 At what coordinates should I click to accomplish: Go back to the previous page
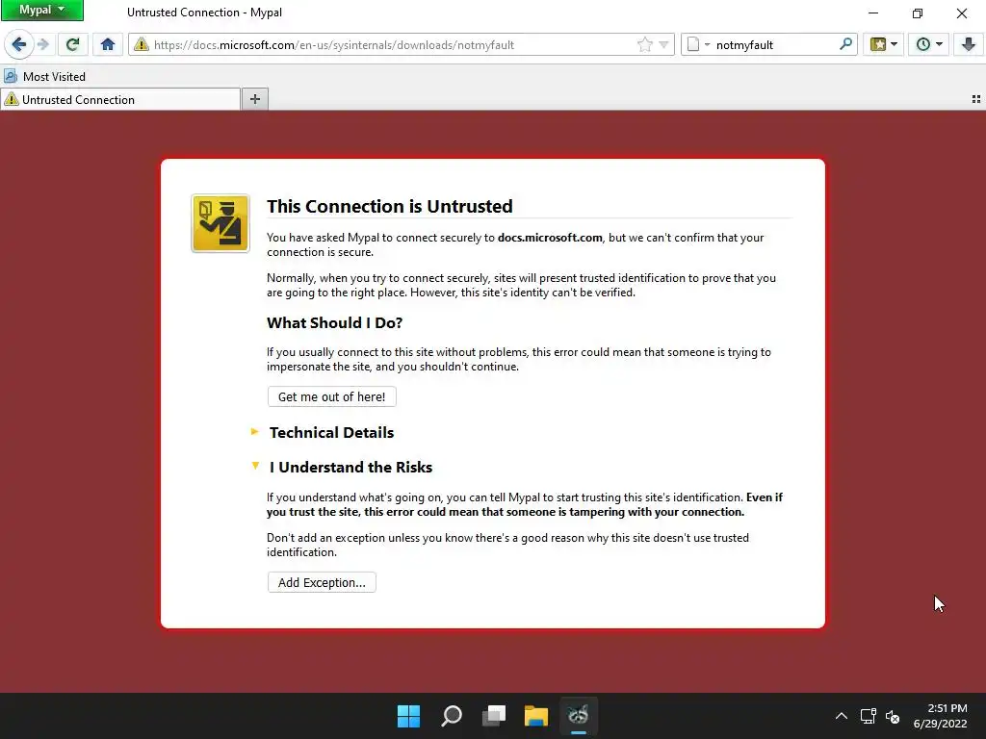(19, 44)
